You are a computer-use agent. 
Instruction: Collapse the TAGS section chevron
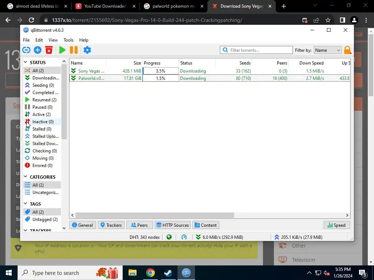26,203
